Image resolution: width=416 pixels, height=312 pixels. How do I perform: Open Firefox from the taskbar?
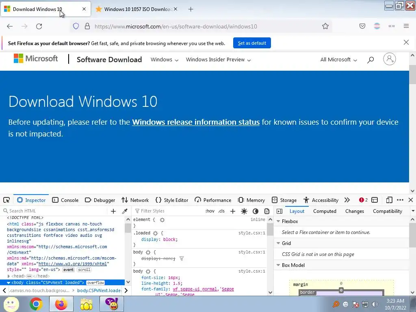(x=61, y=304)
